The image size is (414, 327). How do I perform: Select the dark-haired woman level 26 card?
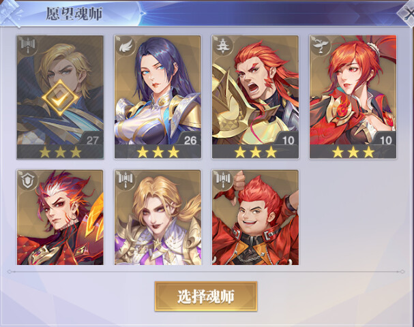(158, 97)
